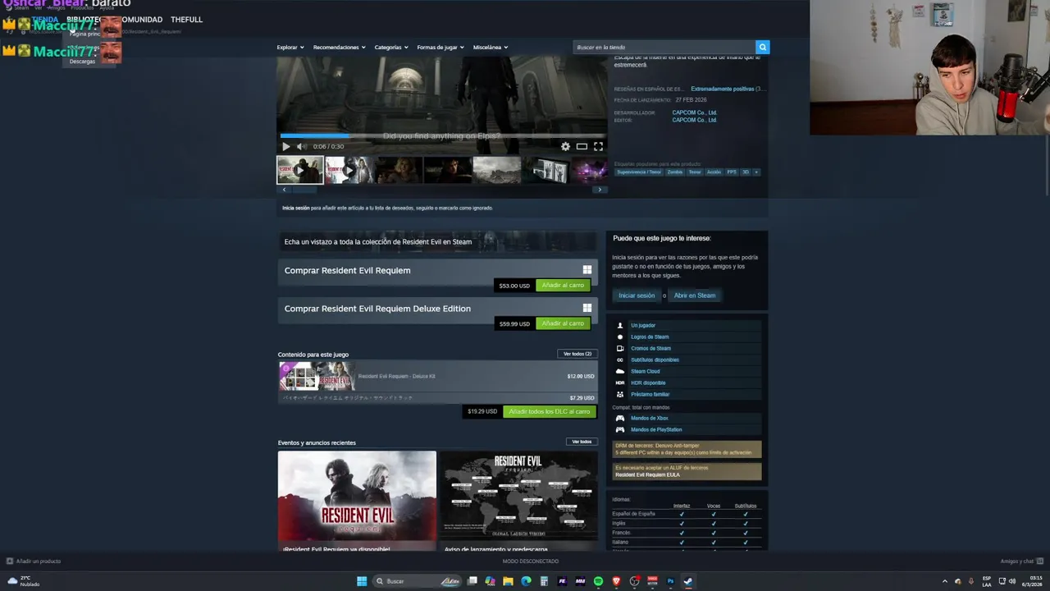Click the video progress seek bar
This screenshot has width=1050, height=591.
[443, 135]
